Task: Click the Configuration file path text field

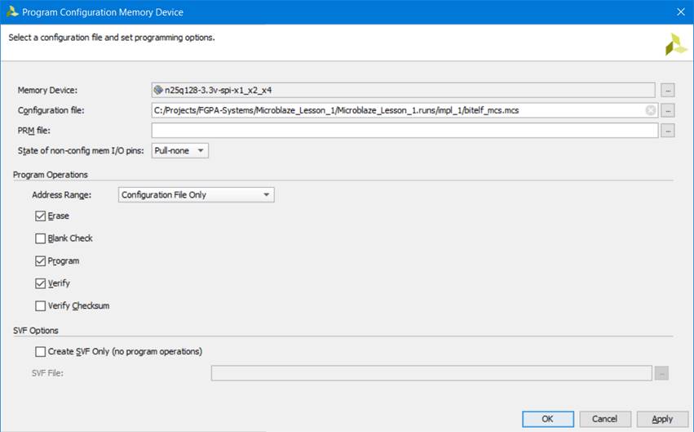Action: coord(391,110)
